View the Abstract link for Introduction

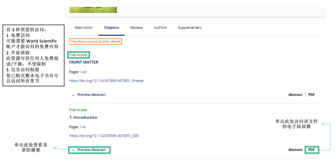pyautogui.click(x=295, y=150)
